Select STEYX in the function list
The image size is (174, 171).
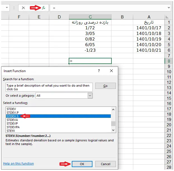coord(11,130)
